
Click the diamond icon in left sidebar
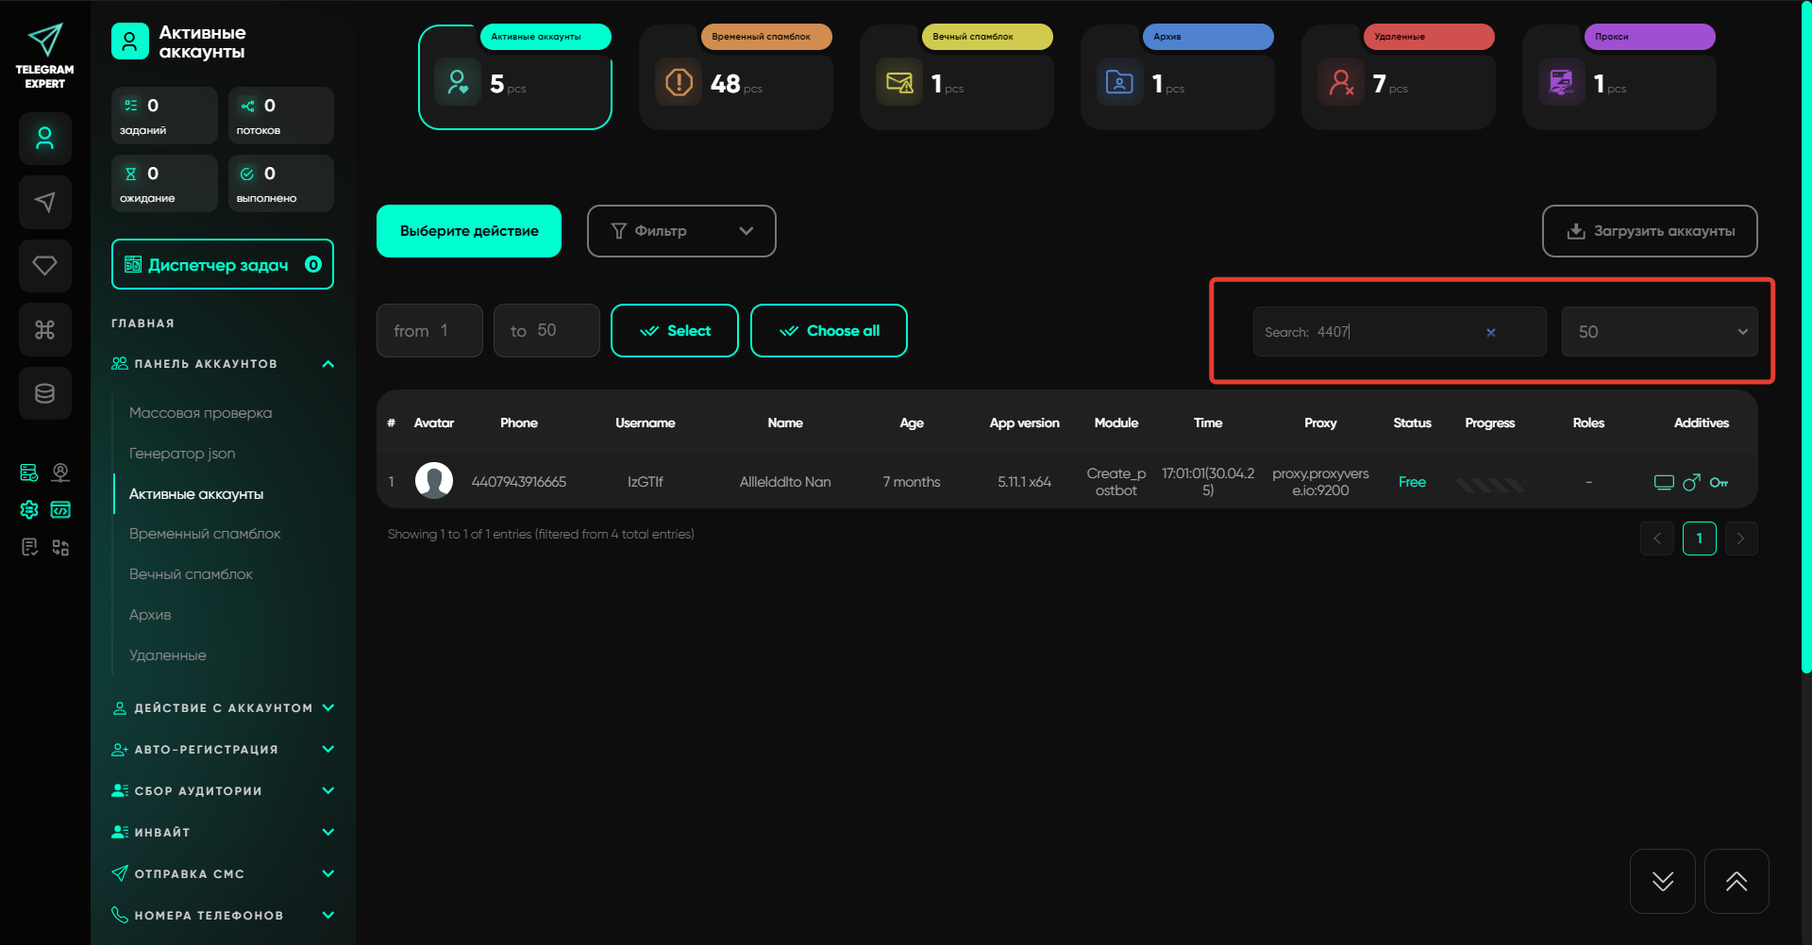point(44,266)
